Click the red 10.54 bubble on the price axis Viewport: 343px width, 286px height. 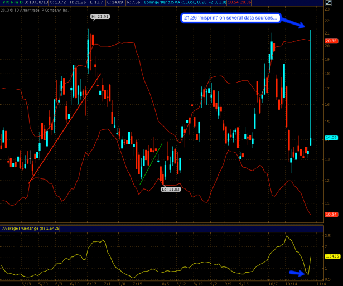tap(331, 214)
